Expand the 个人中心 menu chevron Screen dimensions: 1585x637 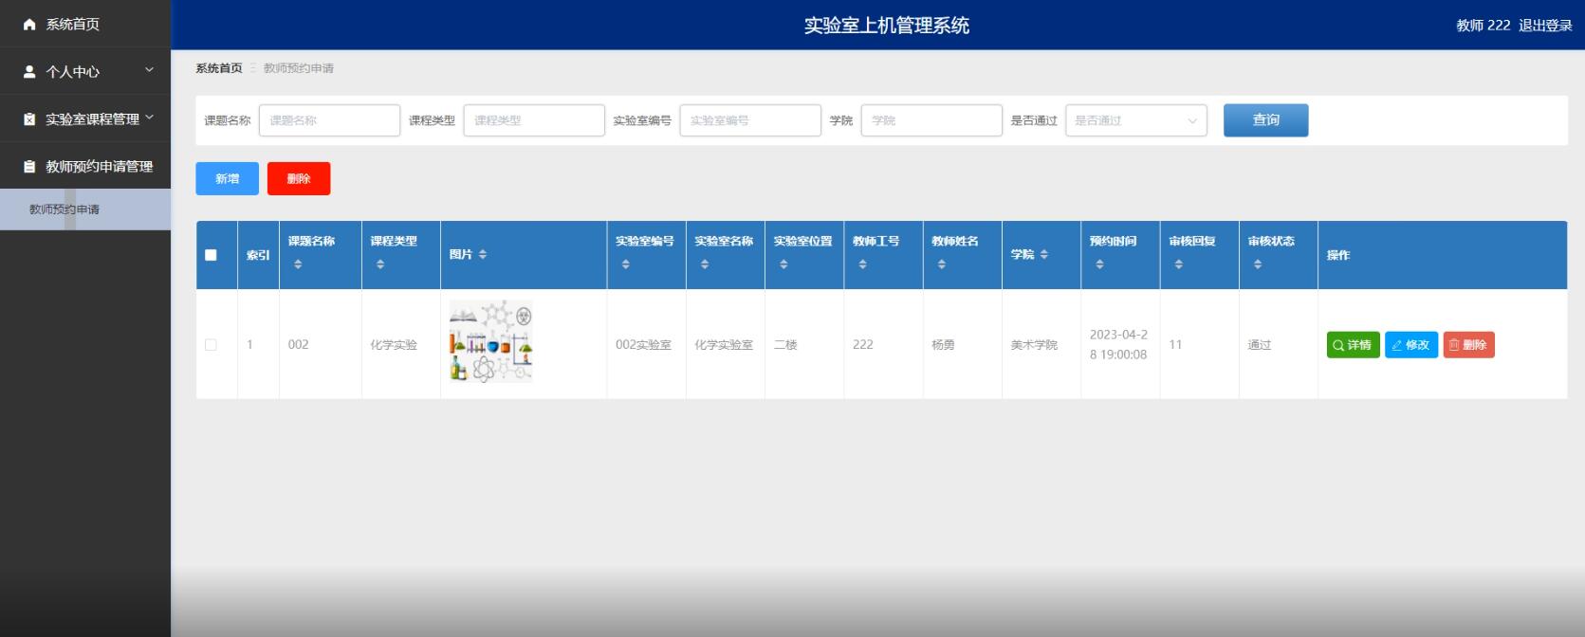pos(149,70)
